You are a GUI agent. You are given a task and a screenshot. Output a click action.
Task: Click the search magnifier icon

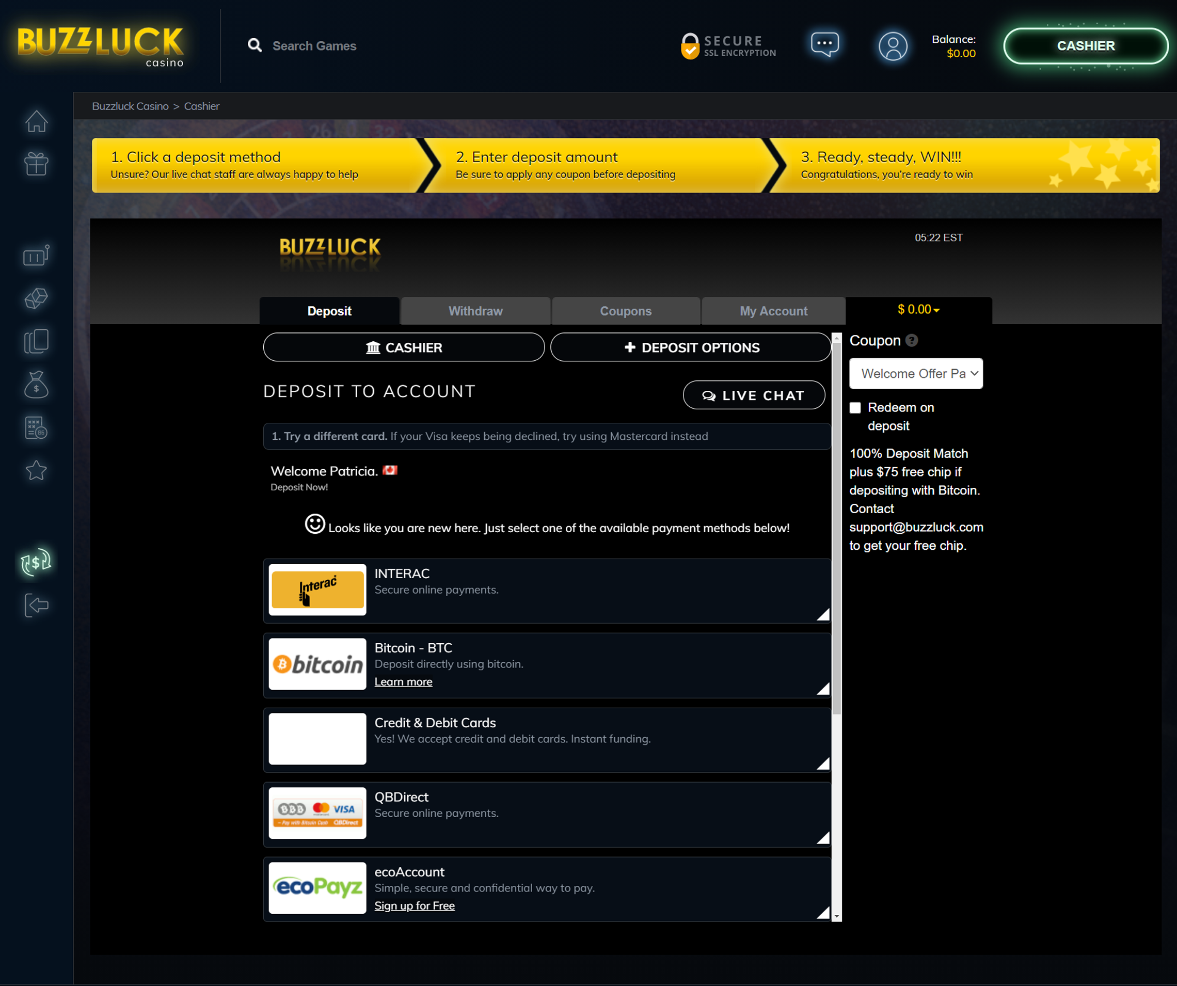pyautogui.click(x=255, y=45)
